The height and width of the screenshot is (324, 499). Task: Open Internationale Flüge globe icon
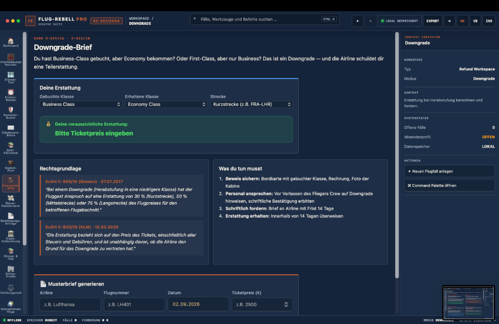(x=11, y=307)
